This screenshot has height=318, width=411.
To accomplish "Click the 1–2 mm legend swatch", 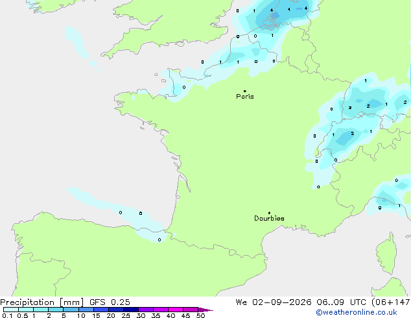I will click(x=41, y=310).
